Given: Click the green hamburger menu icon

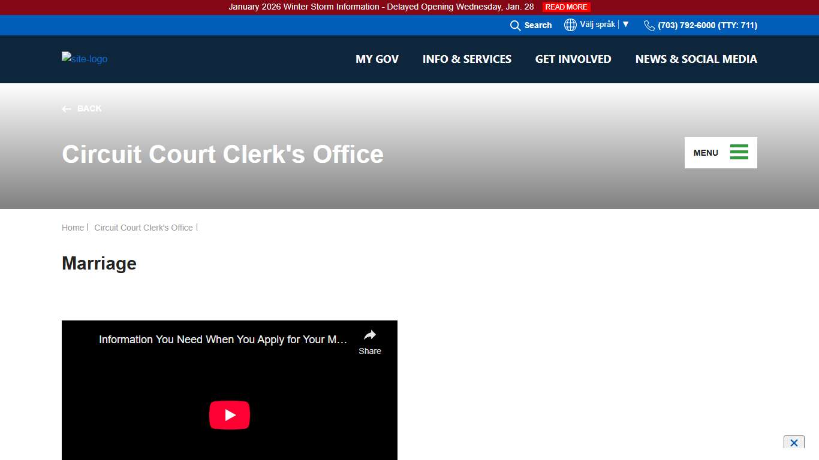Looking at the screenshot, I should [739, 152].
